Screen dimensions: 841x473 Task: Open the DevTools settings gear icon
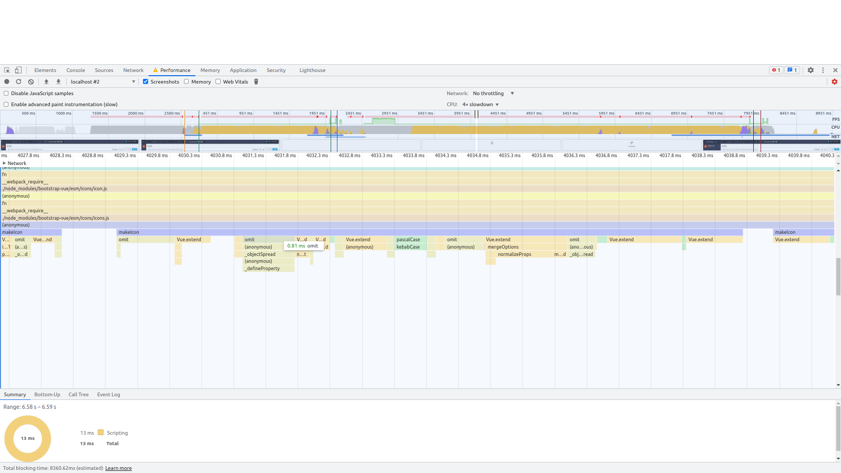pyautogui.click(x=811, y=70)
